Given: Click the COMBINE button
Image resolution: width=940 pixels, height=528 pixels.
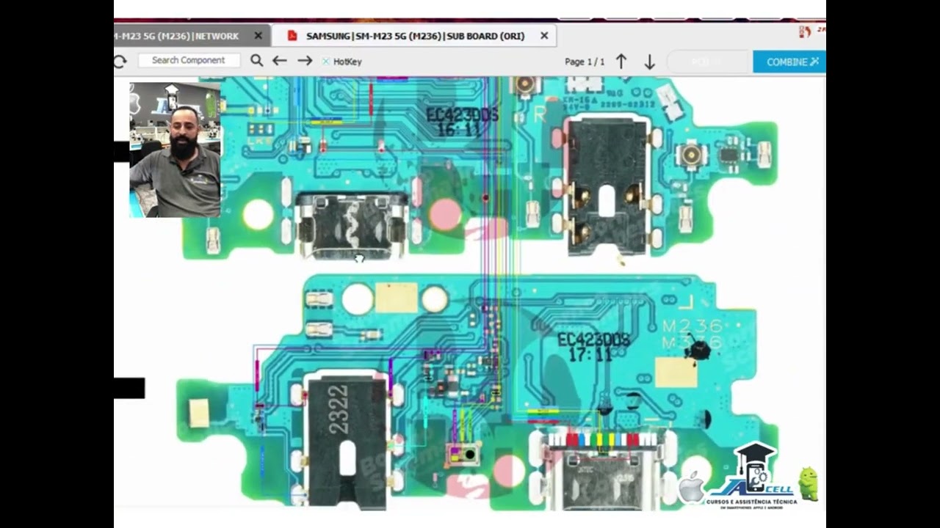Looking at the screenshot, I should (789, 62).
